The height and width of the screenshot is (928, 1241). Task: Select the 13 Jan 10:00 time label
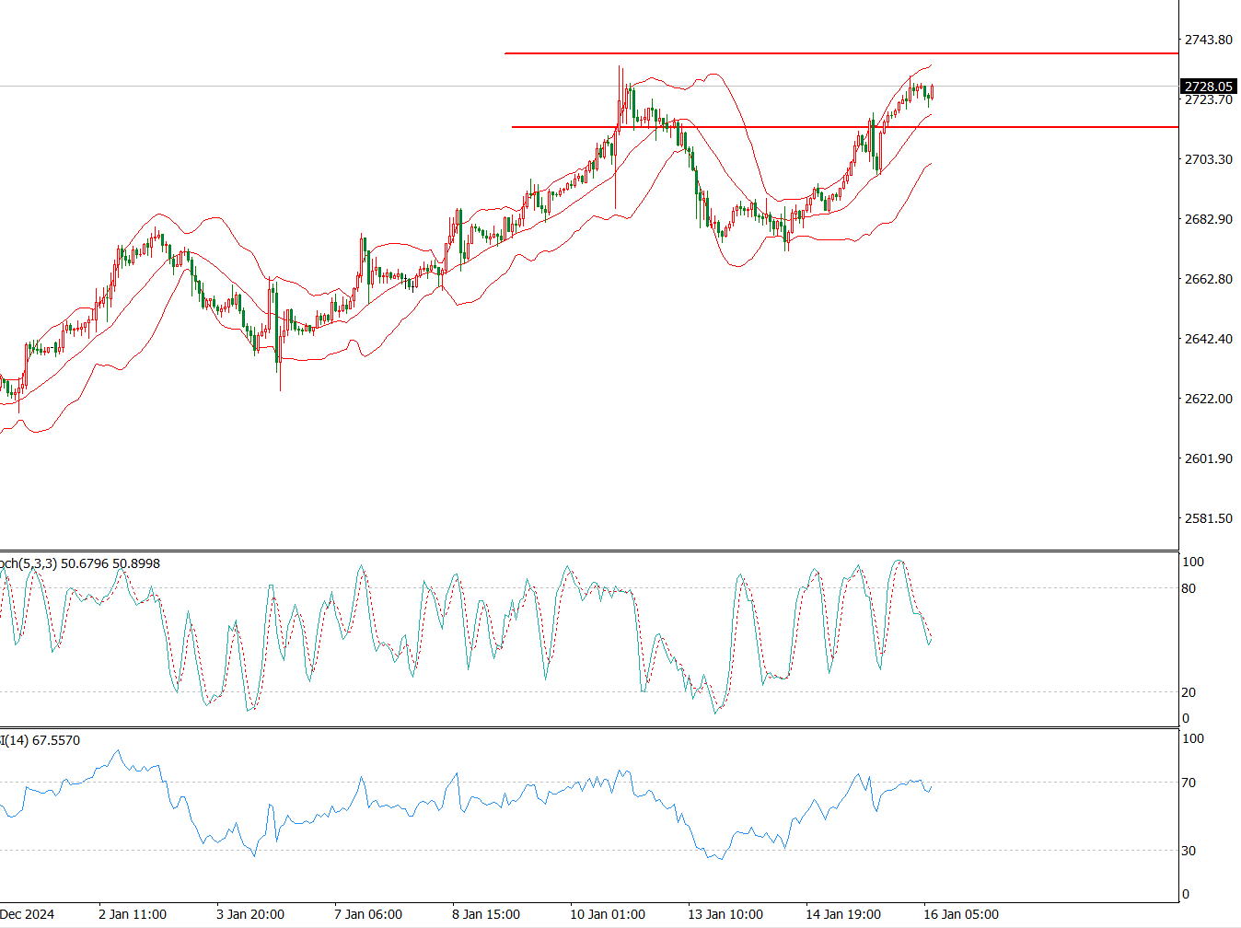725,914
